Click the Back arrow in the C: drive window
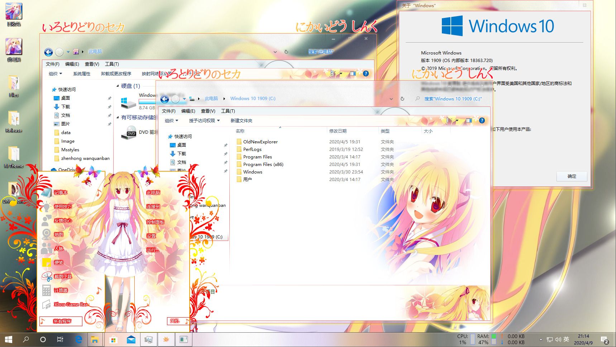Image resolution: width=616 pixels, height=347 pixels. (164, 99)
